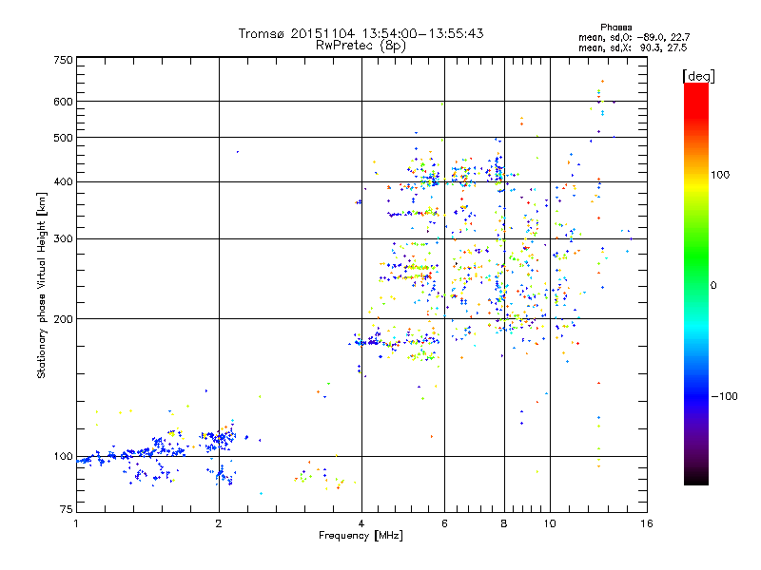Click the x-axis tick label '10'

coord(550,523)
